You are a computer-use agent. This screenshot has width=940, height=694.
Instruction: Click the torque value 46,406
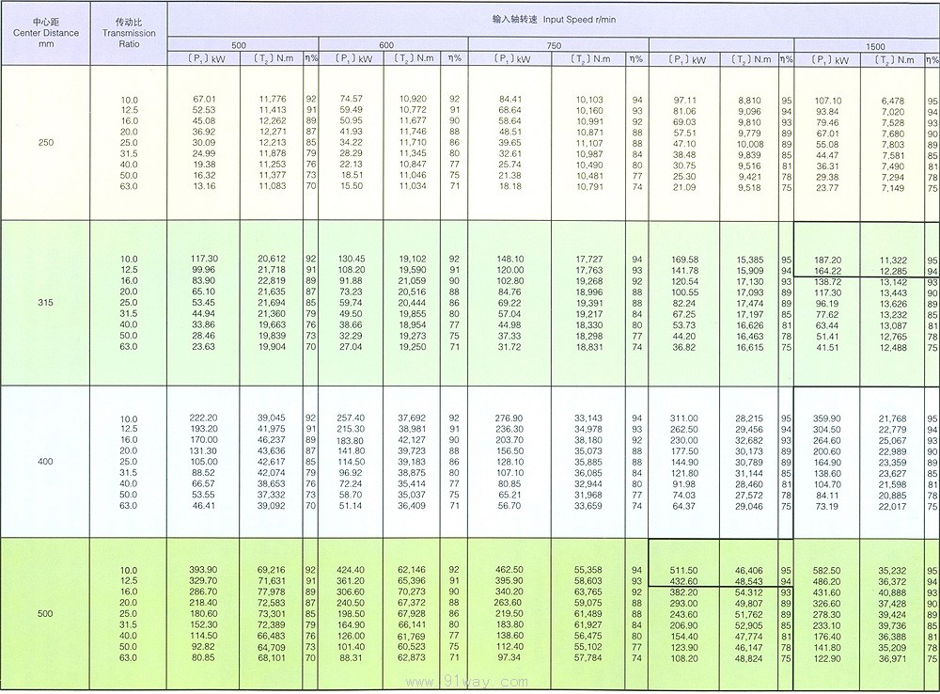tap(749, 571)
